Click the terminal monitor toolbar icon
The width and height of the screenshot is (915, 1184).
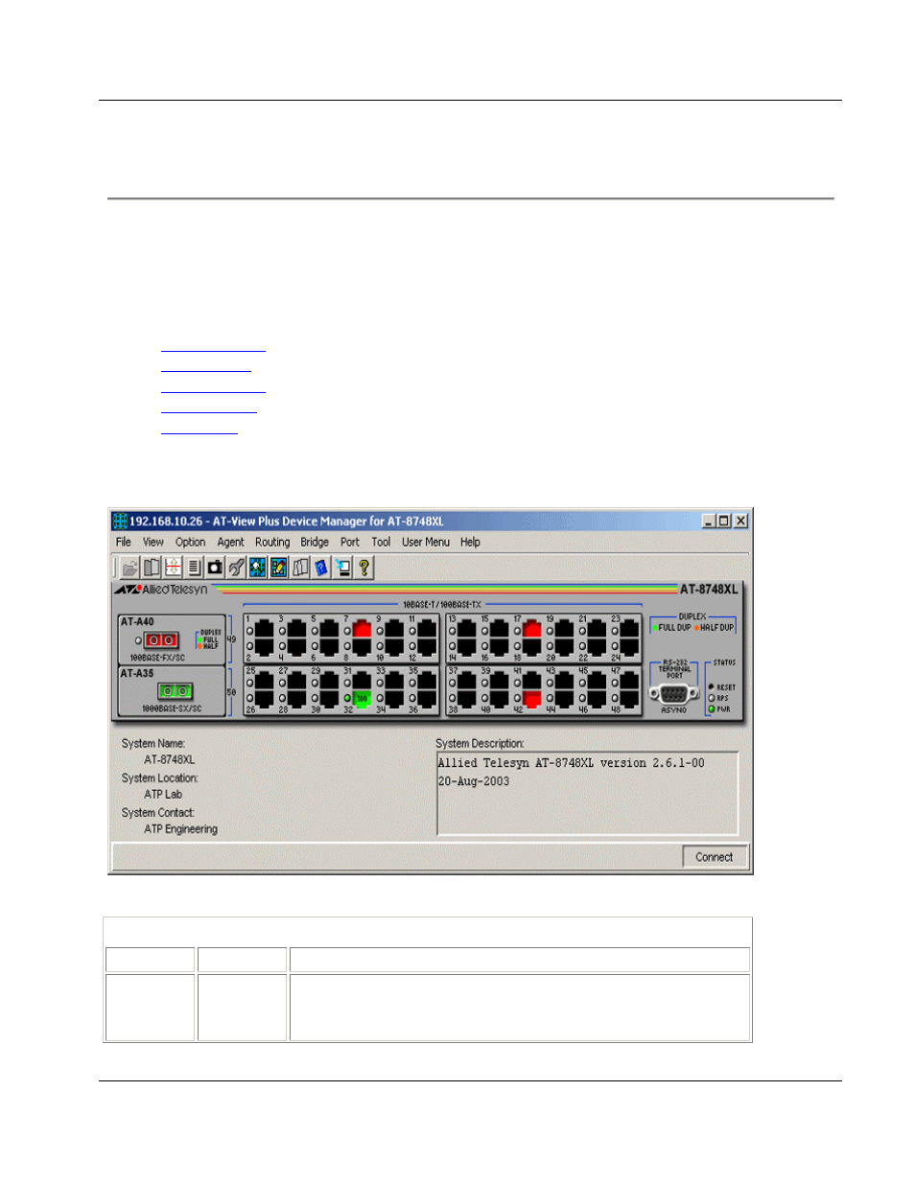342,568
